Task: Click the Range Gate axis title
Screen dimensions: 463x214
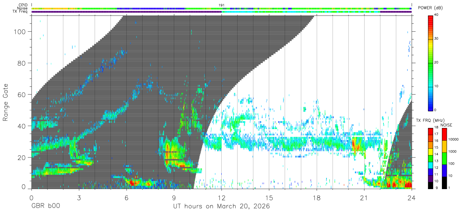Action: (6, 102)
